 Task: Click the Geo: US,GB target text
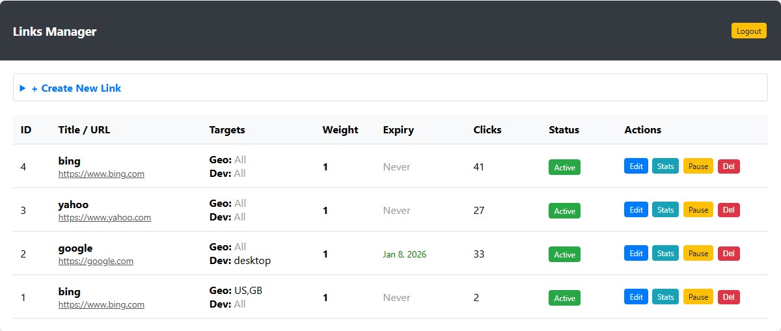pos(236,291)
